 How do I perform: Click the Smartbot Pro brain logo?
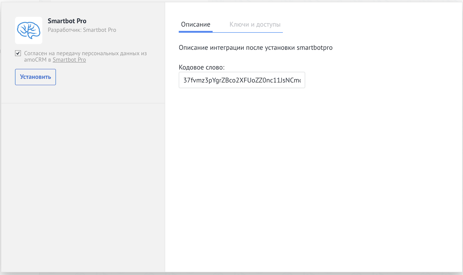tap(29, 30)
